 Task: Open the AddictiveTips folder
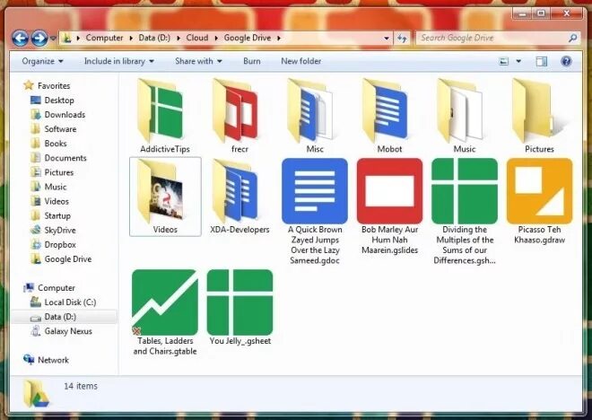[165, 115]
